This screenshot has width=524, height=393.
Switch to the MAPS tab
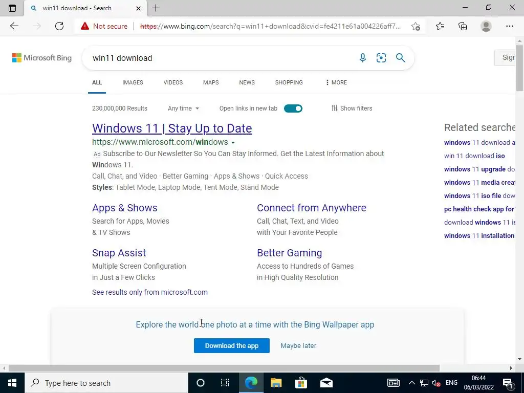point(211,82)
